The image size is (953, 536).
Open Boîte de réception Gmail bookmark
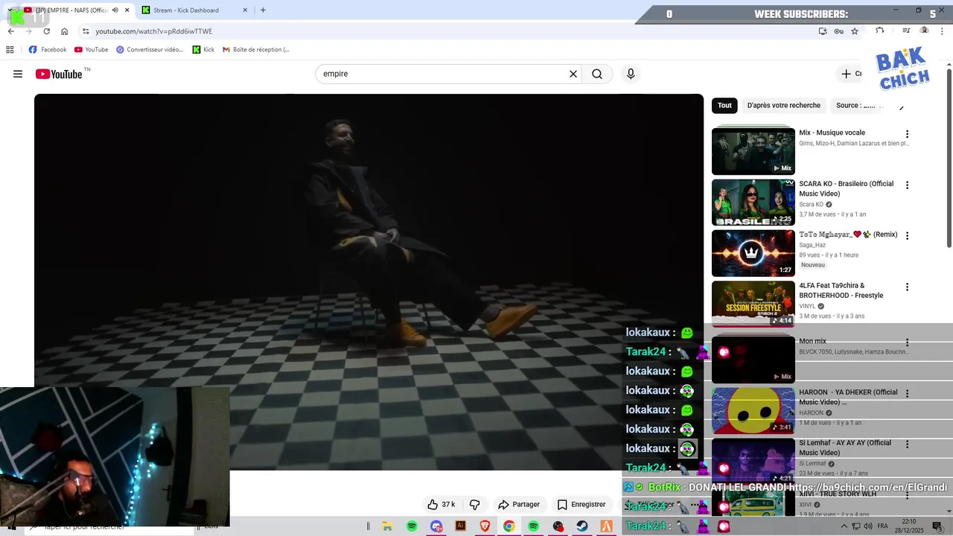[256, 50]
